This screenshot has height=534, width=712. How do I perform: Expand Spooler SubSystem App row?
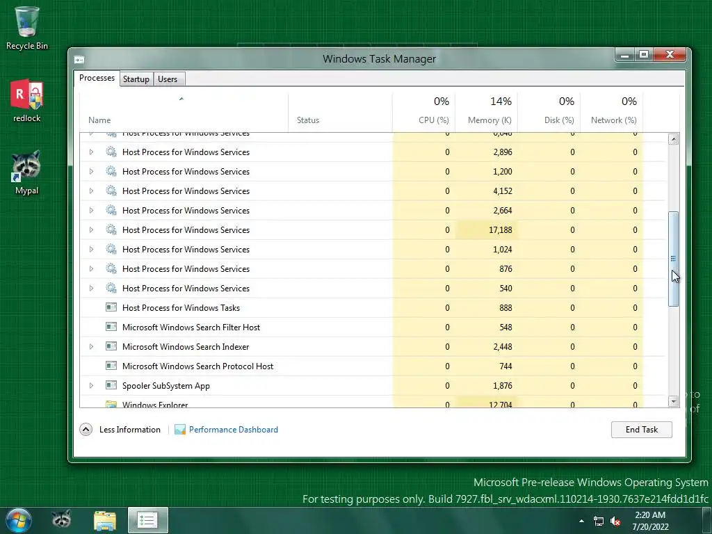click(x=91, y=386)
